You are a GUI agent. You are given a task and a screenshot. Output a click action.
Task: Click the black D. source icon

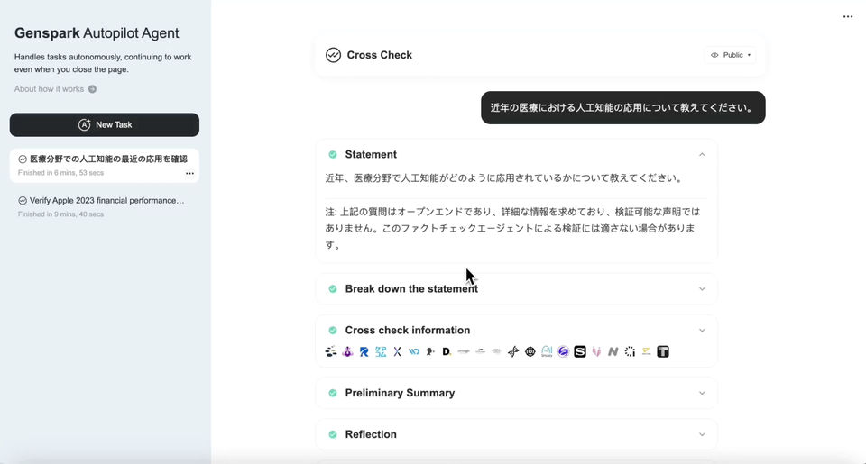(x=447, y=351)
